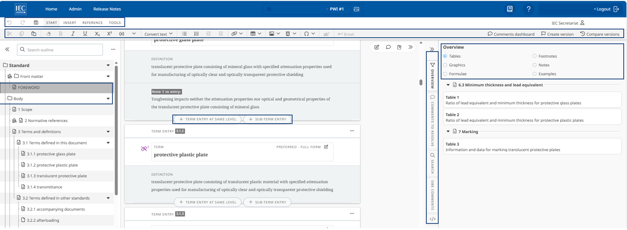Viewport: 627px width, 230px height.
Task: Open the Comments dashboard
Action: (511, 34)
